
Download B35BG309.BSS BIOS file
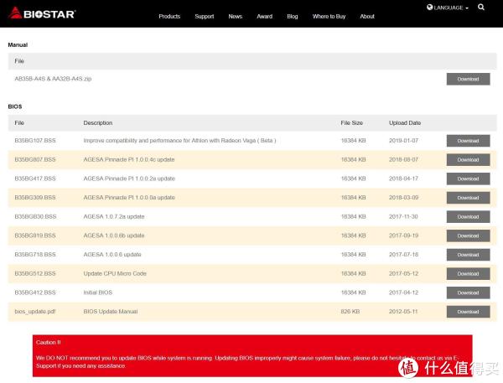point(468,198)
